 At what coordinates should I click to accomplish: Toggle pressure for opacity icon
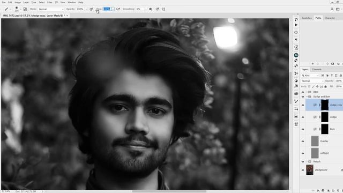click(x=91, y=9)
